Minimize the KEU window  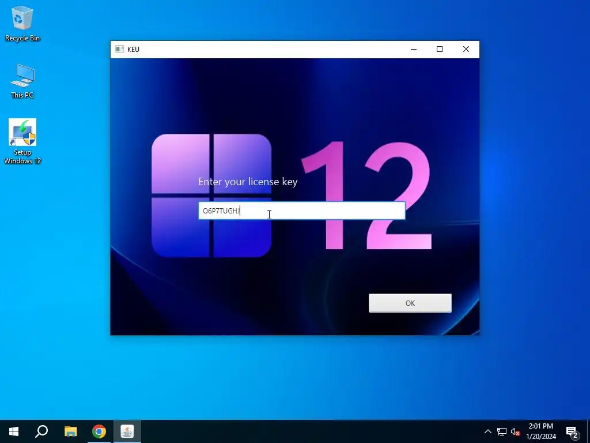point(414,50)
